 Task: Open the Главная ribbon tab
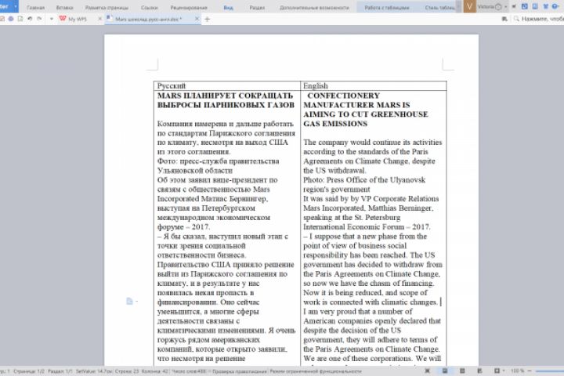coord(35,8)
